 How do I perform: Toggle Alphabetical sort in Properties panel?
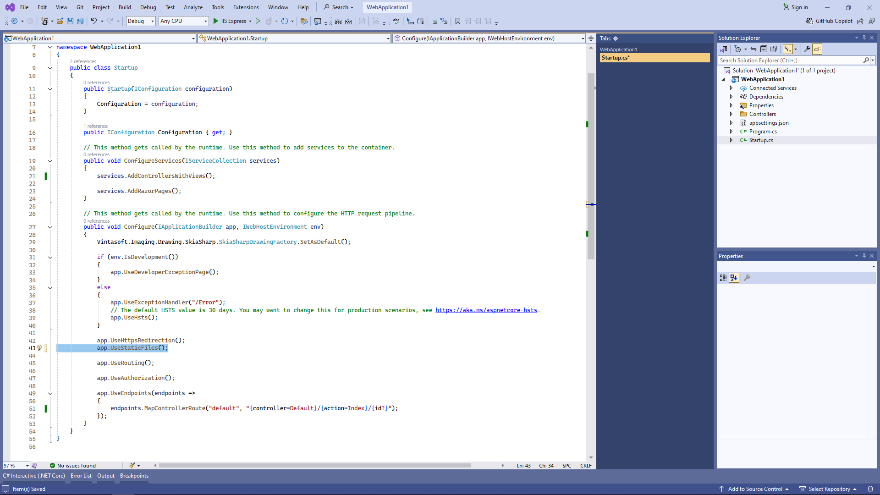click(734, 278)
